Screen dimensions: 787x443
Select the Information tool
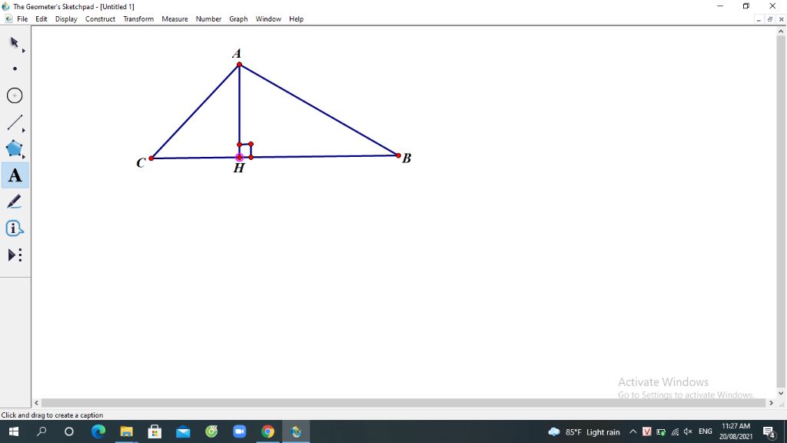tap(15, 228)
